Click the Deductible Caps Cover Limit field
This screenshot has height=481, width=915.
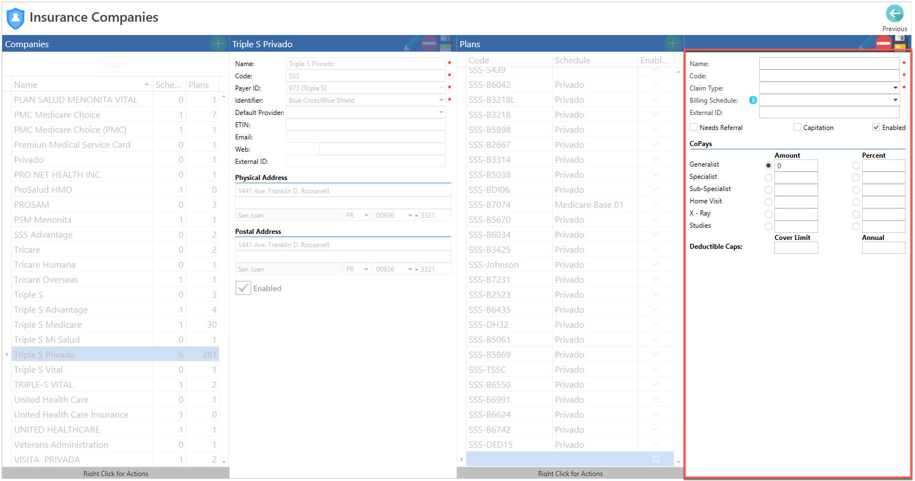coord(796,248)
